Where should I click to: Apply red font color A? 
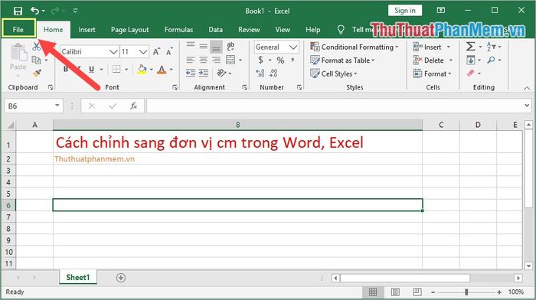pyautogui.click(x=162, y=70)
